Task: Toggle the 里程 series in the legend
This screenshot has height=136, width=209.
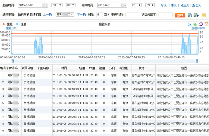Action: [x=7, y=24]
